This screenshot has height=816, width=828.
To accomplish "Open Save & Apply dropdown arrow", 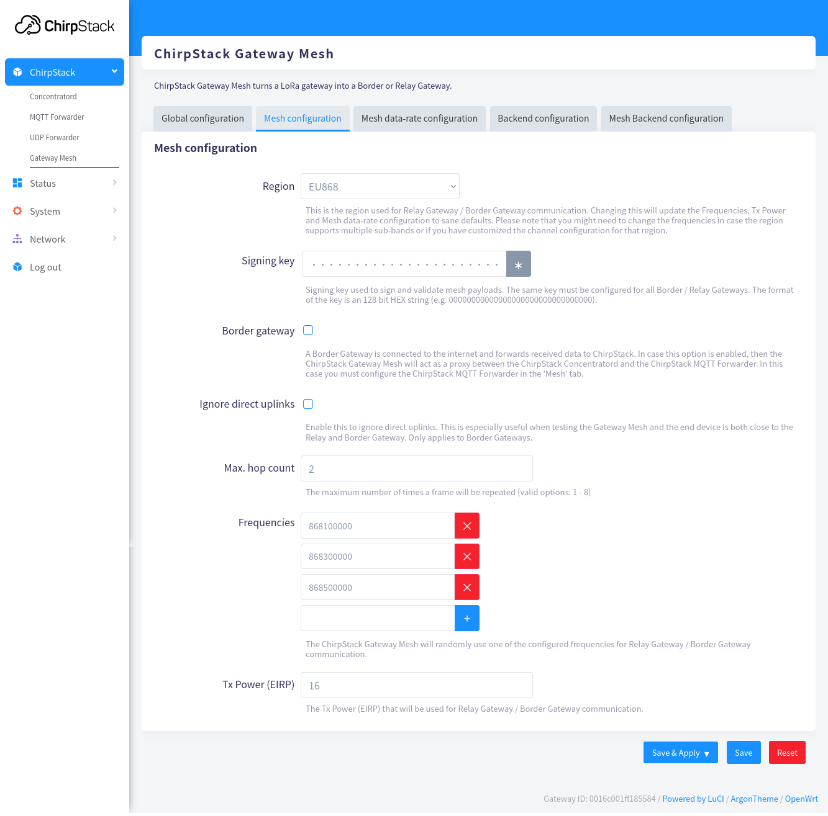I will click(x=706, y=753).
